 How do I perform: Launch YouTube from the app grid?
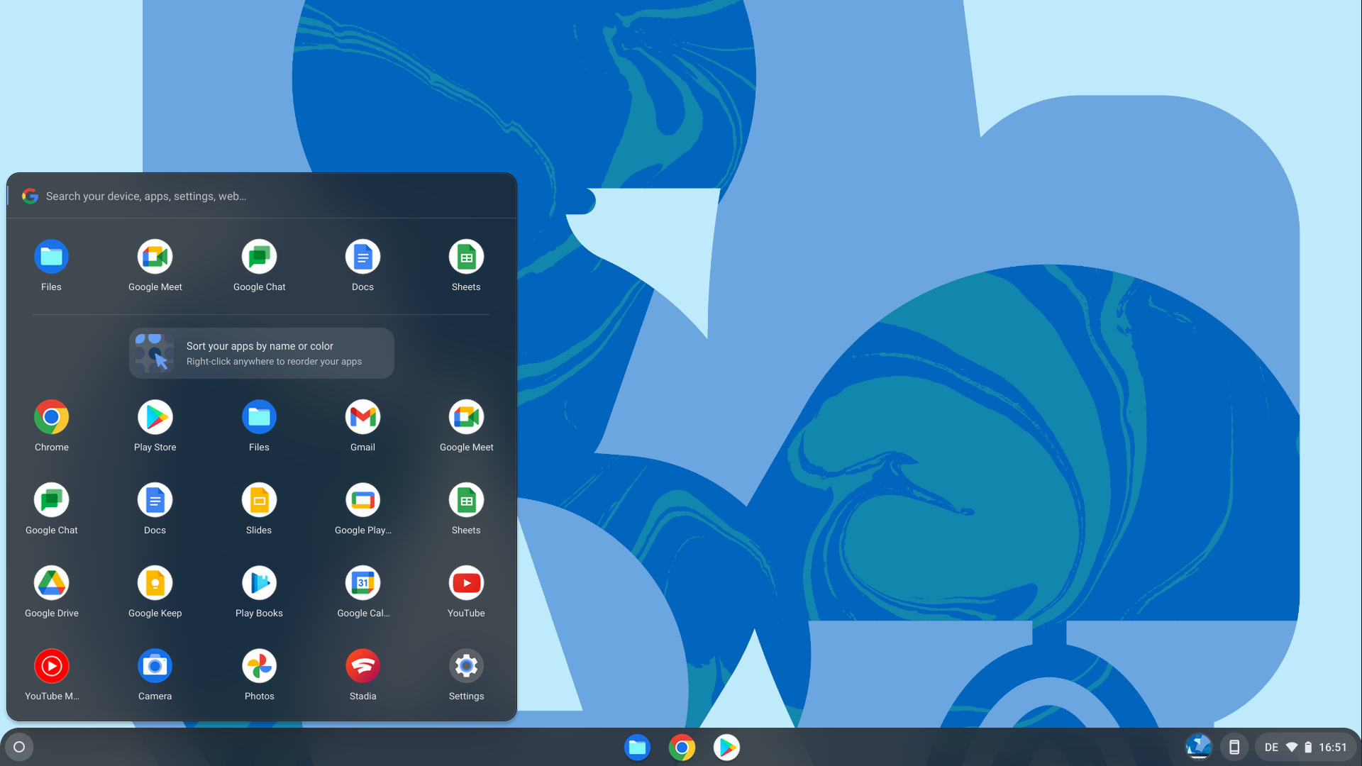click(466, 583)
